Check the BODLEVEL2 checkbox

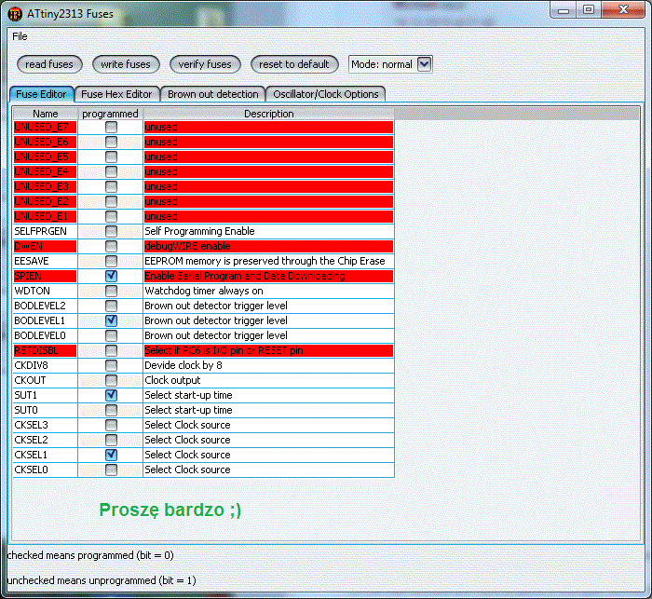[111, 306]
